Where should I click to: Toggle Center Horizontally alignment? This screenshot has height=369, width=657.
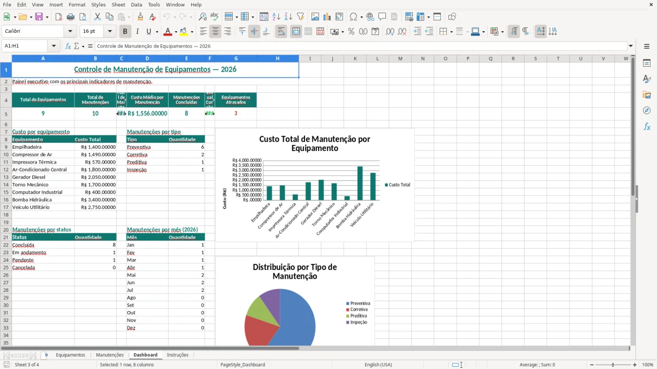click(215, 32)
